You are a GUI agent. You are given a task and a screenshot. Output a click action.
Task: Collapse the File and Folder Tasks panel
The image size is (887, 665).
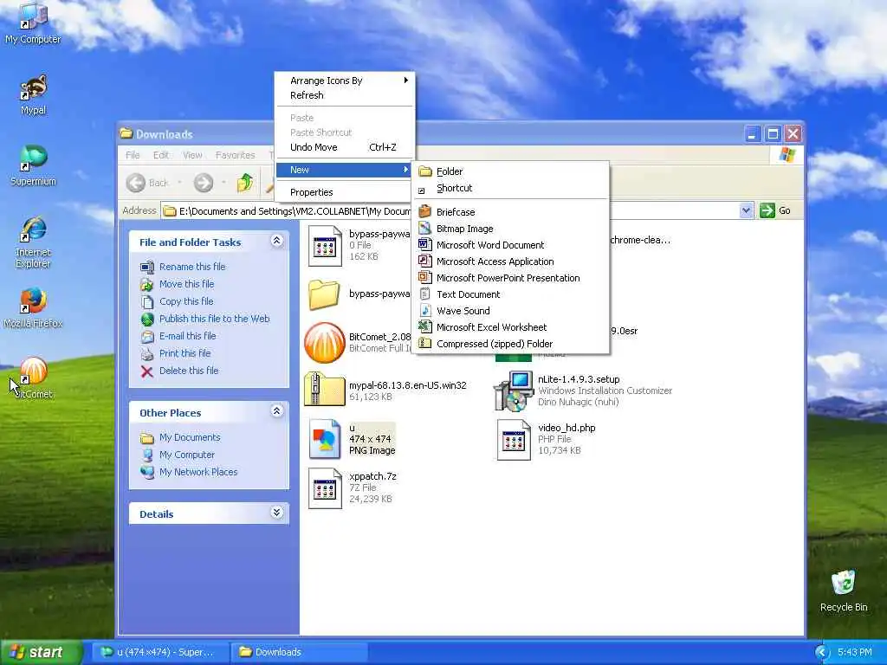coord(276,241)
